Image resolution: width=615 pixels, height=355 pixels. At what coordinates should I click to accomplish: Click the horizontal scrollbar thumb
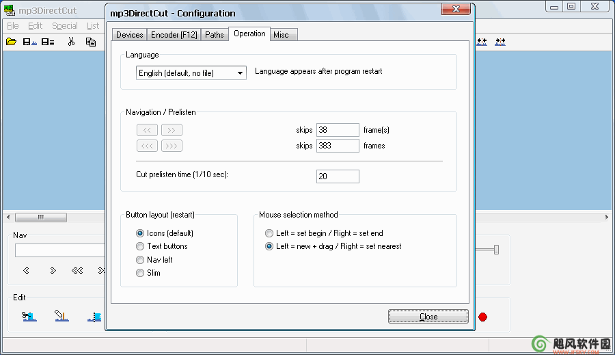click(x=41, y=217)
